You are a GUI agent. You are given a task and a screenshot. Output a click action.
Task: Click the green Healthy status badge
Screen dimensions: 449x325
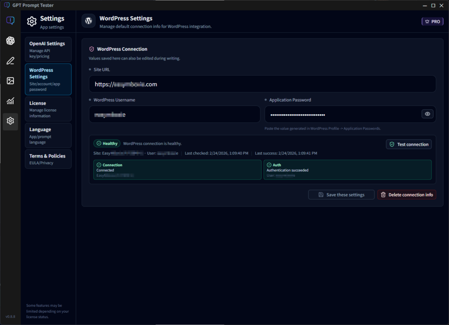tap(107, 143)
